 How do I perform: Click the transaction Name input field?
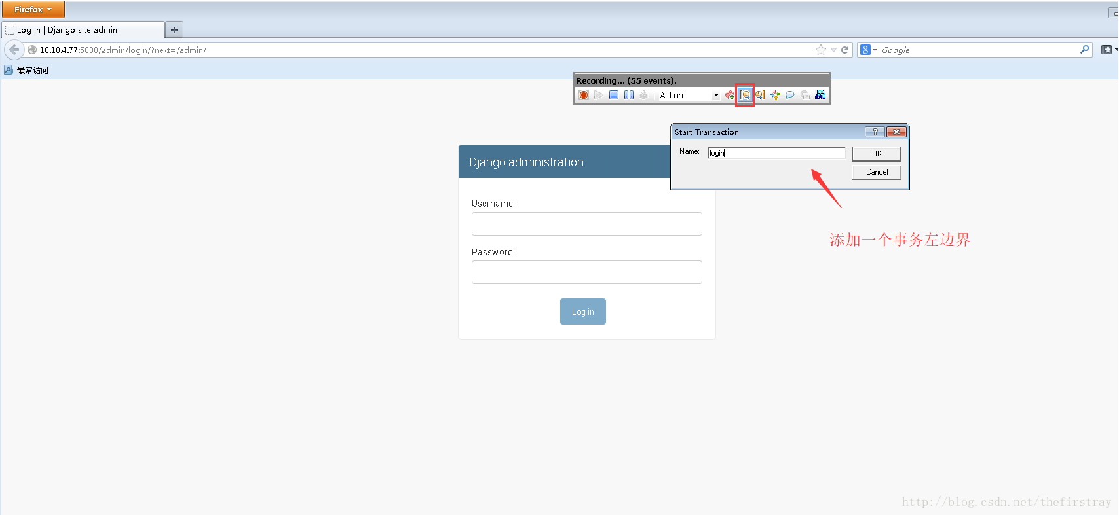(x=776, y=153)
